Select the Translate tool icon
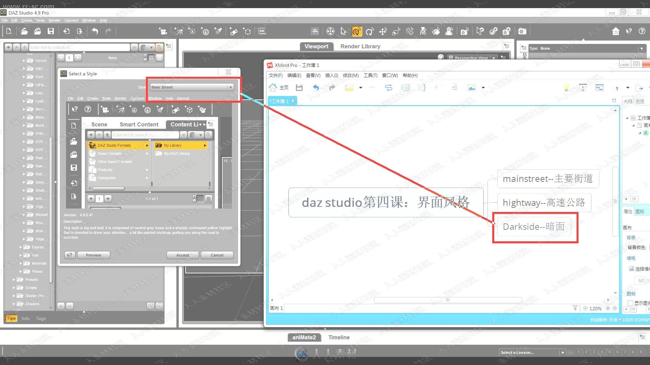 tap(383, 31)
